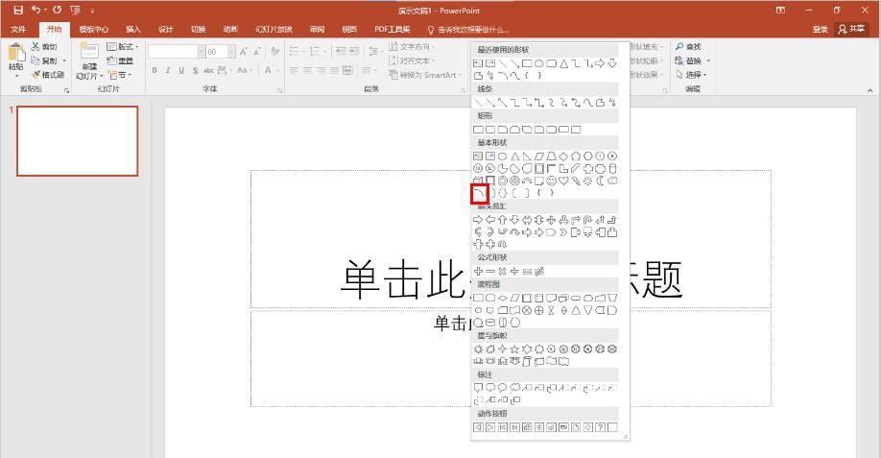The width and height of the screenshot is (881, 458).
Task: Save the presentation from quick access toolbar
Action: [18, 11]
